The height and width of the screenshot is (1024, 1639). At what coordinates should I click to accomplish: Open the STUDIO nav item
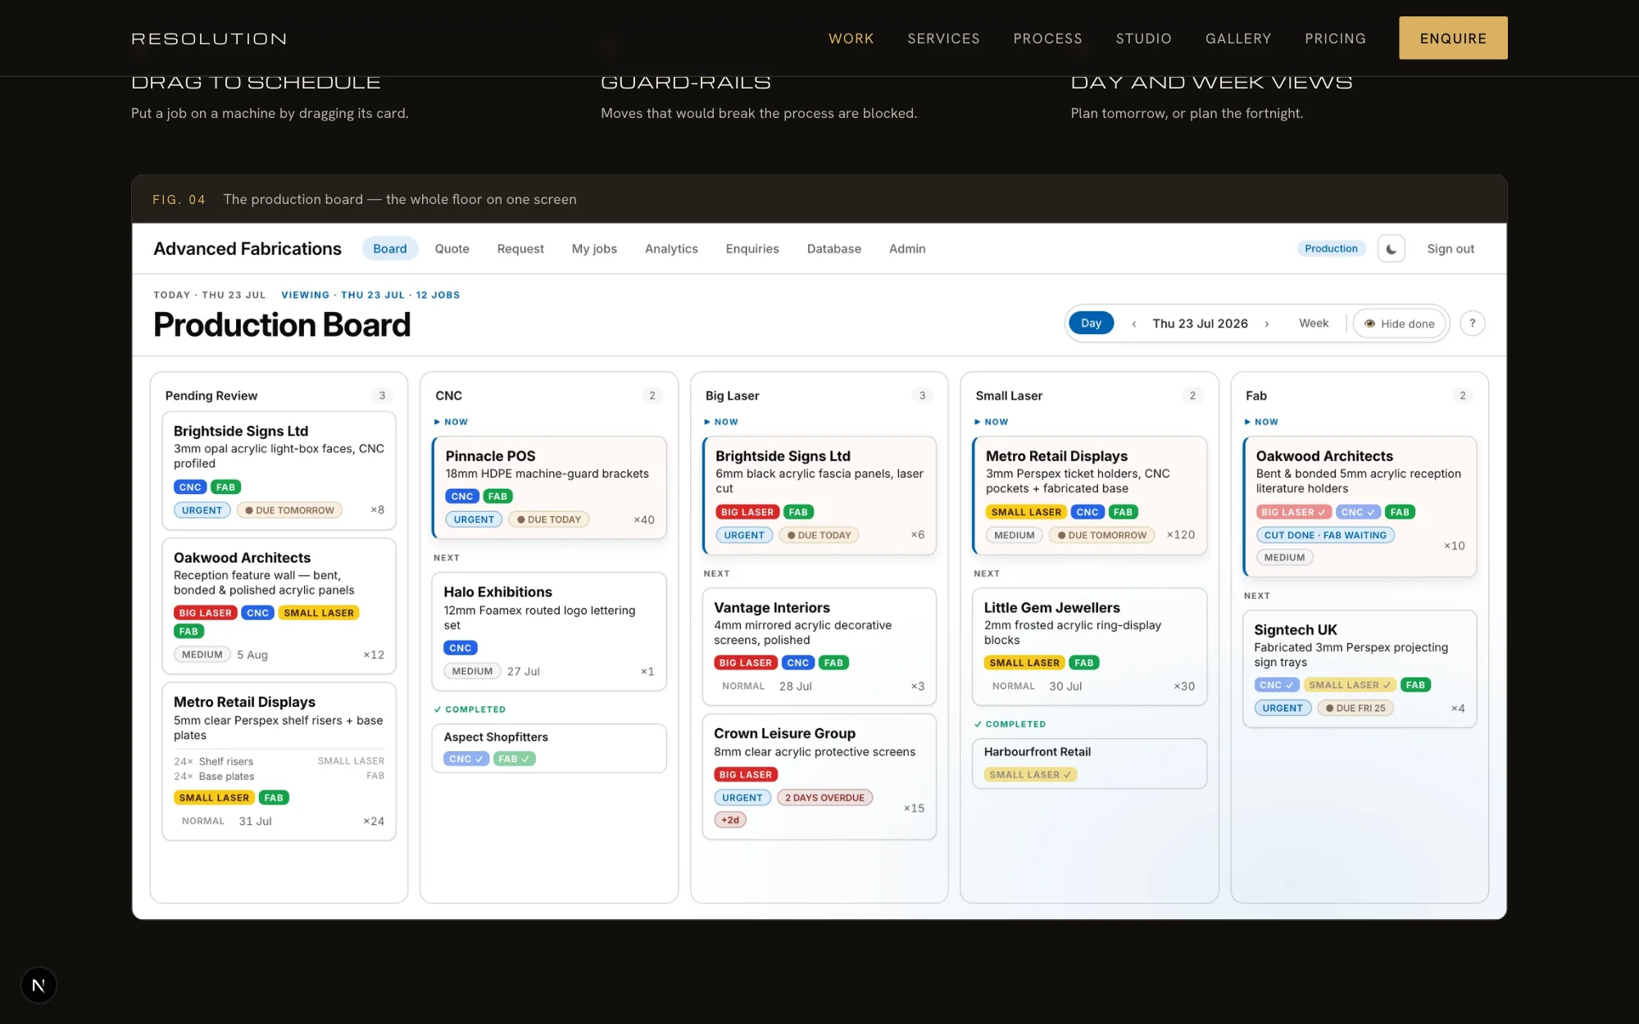click(x=1143, y=39)
